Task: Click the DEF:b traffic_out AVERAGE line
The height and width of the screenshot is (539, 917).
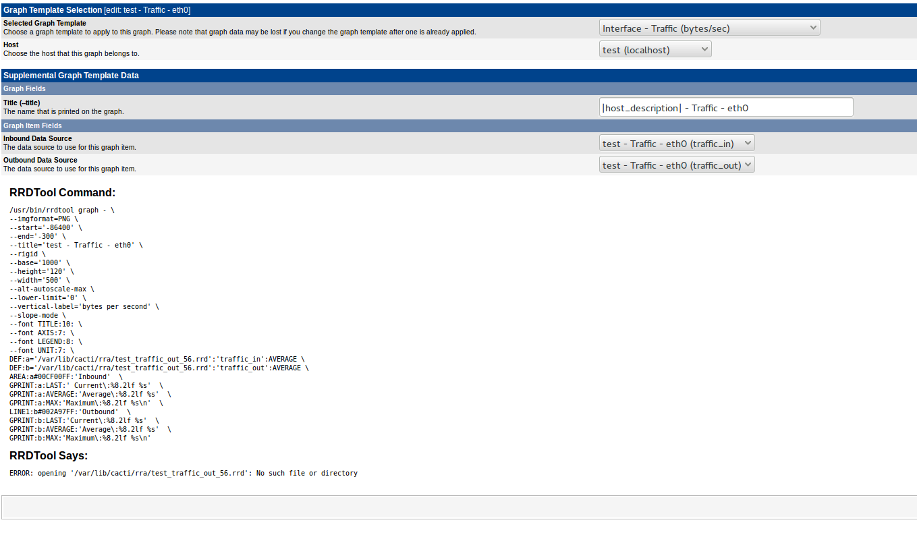Action: pos(159,368)
